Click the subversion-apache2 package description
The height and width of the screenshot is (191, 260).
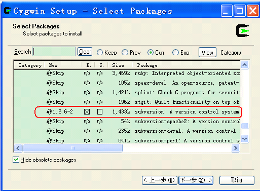(188, 122)
